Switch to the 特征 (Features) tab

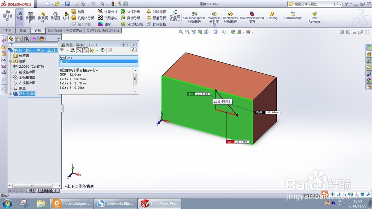click(x=7, y=30)
